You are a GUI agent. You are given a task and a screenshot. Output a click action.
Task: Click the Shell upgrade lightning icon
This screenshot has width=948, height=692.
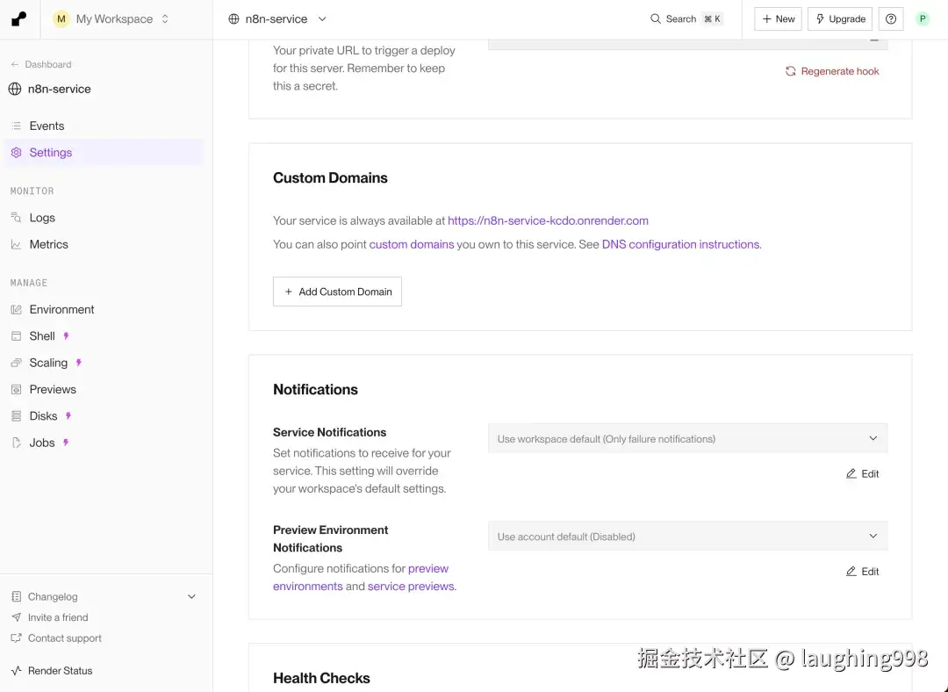pyautogui.click(x=66, y=336)
